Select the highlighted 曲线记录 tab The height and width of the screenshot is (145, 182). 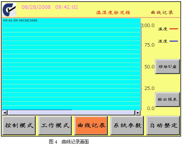pyautogui.click(x=91, y=125)
